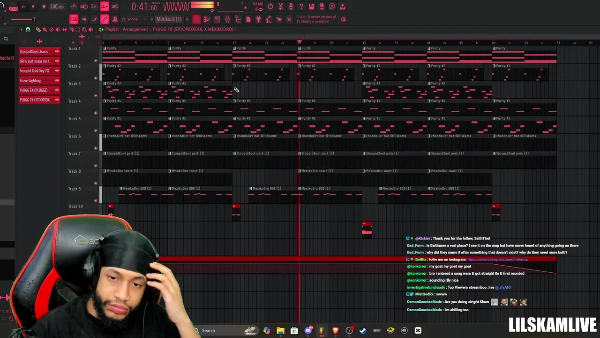Toggle the 3-2-1 countdown before recording
Viewport: 600px width, 338px height.
pyautogui.click(x=94, y=7)
